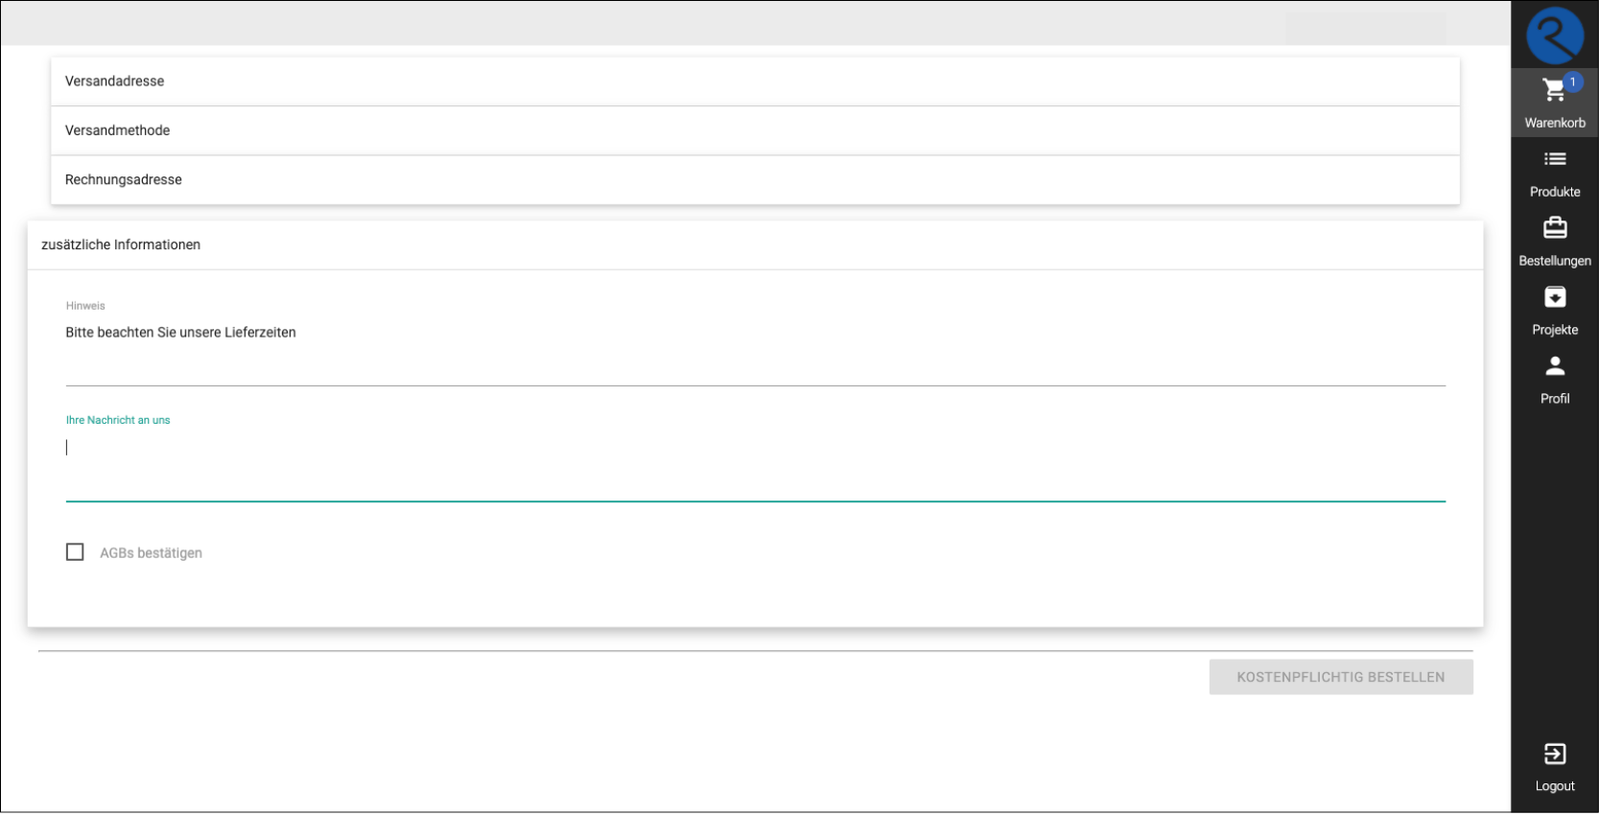Screen dimensions: 1599x815
Task: Expand the Rechnungsadresse panel
Action: coord(755,179)
